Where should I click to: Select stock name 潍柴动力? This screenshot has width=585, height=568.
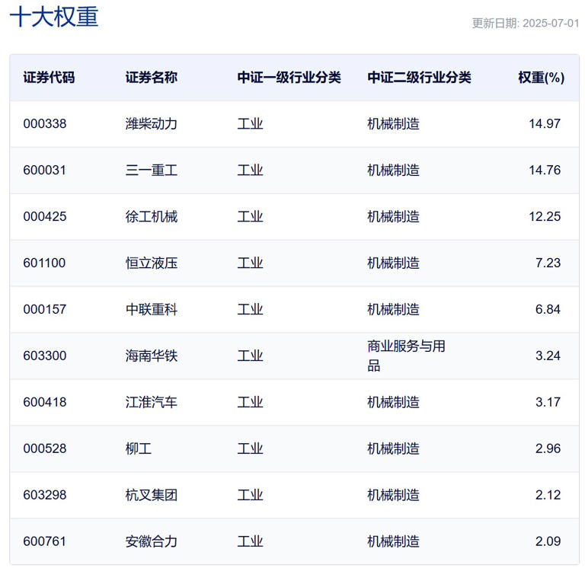(x=151, y=124)
